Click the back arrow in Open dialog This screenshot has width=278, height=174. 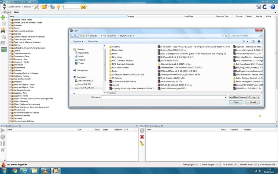[72, 36]
